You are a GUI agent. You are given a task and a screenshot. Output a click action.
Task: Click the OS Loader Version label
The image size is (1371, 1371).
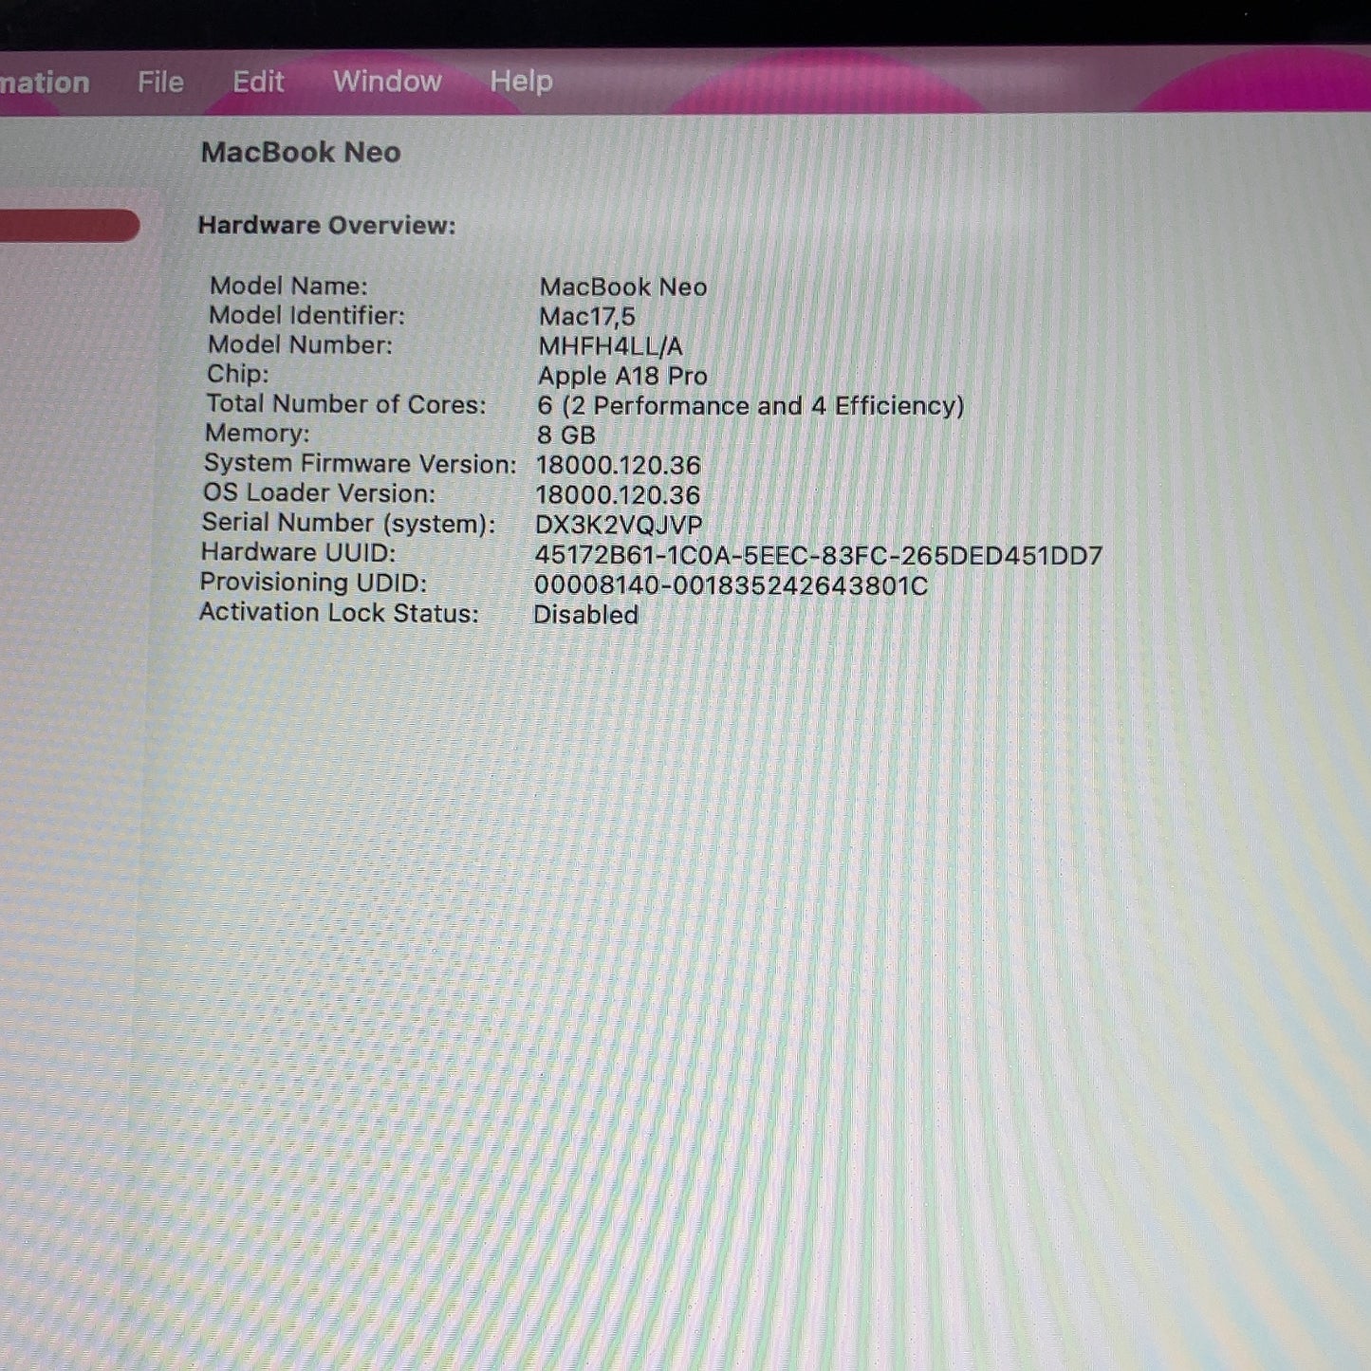319,493
